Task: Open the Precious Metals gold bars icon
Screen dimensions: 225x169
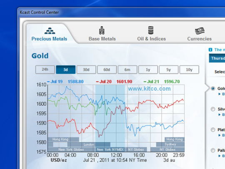Action: pos(50,31)
